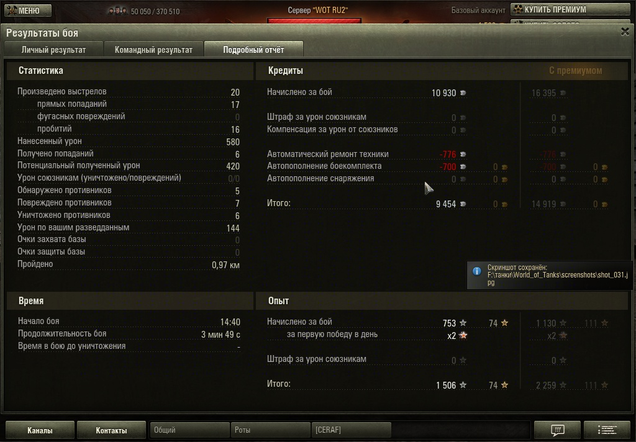Click the gold free experience star beside 74
This screenshot has height=442, width=636.
point(504,323)
